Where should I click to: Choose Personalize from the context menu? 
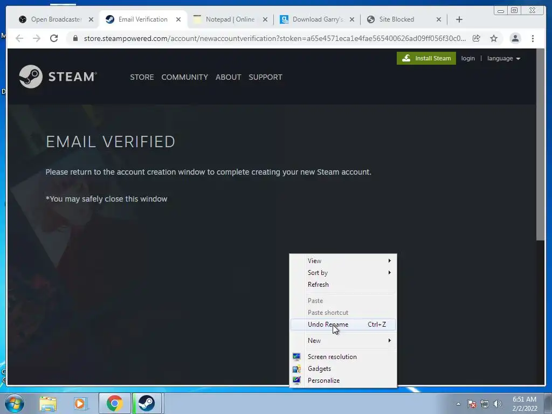(x=343, y=381)
